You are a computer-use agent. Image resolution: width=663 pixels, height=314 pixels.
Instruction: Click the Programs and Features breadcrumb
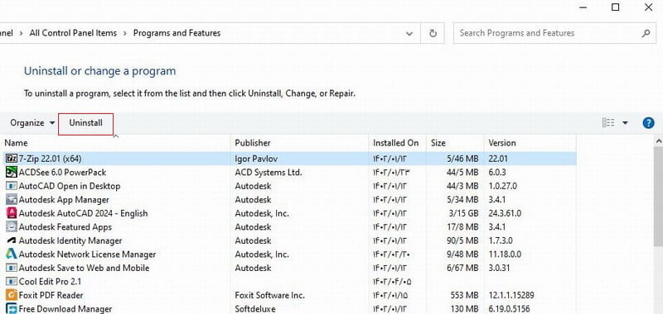pyautogui.click(x=177, y=33)
